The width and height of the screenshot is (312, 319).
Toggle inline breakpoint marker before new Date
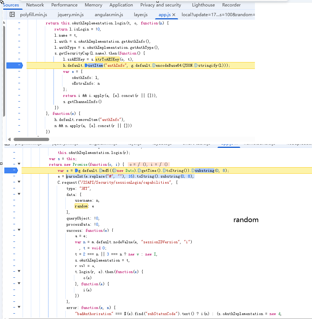tap(115, 170)
